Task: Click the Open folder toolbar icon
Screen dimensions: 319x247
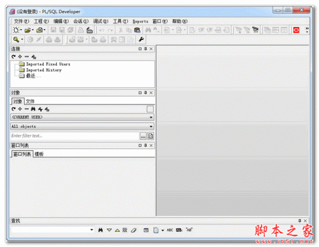Action: (x=28, y=30)
